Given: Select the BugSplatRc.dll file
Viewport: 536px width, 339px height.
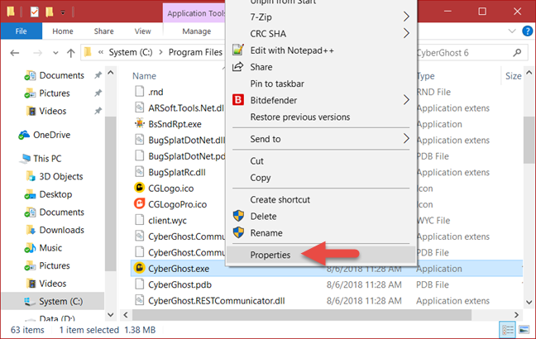Looking at the screenshot, I should pos(177,172).
